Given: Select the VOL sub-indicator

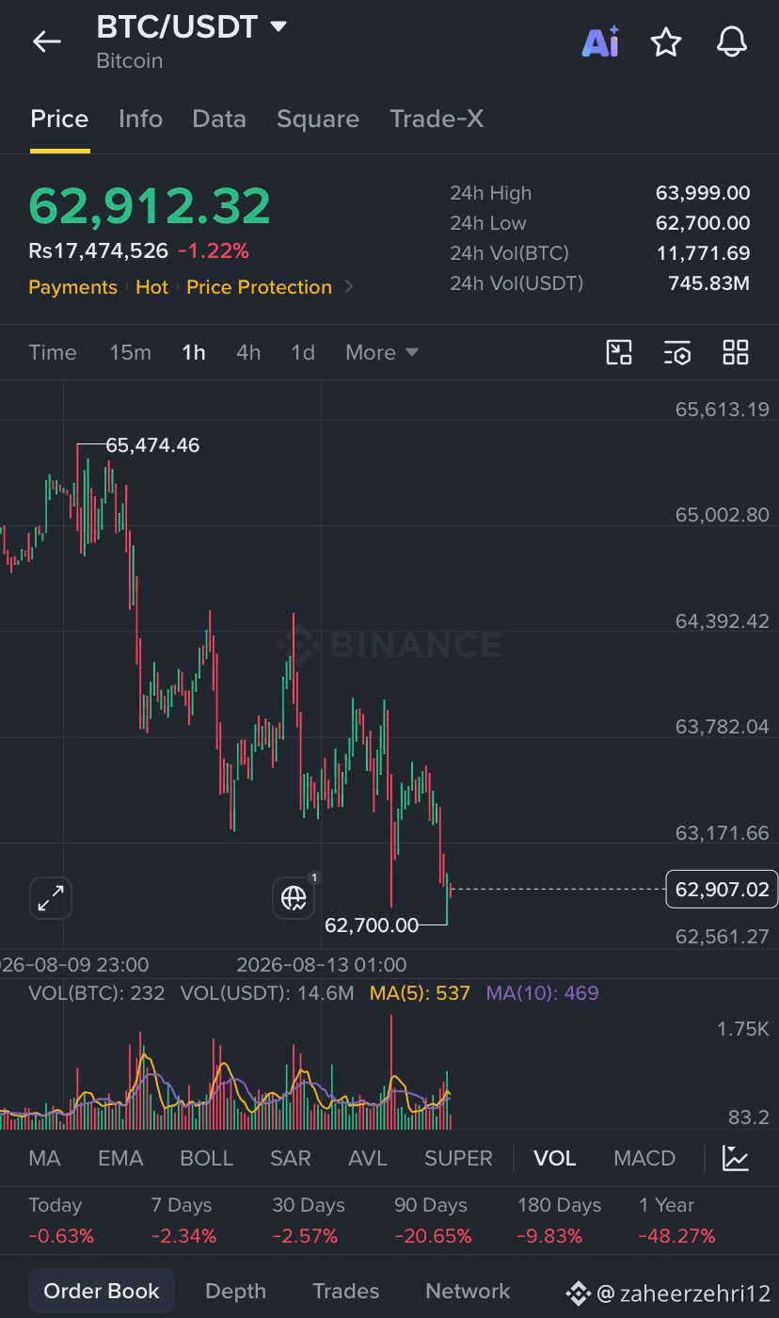Looking at the screenshot, I should [555, 1158].
